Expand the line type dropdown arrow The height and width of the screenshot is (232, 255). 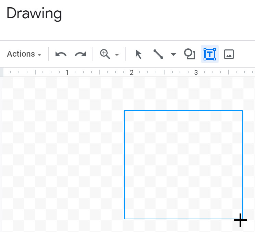coord(173,54)
